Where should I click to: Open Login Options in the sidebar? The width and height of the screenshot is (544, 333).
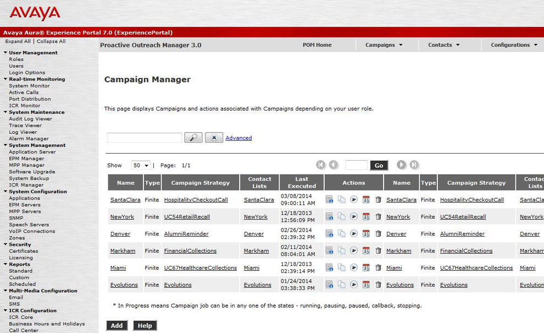pos(27,72)
